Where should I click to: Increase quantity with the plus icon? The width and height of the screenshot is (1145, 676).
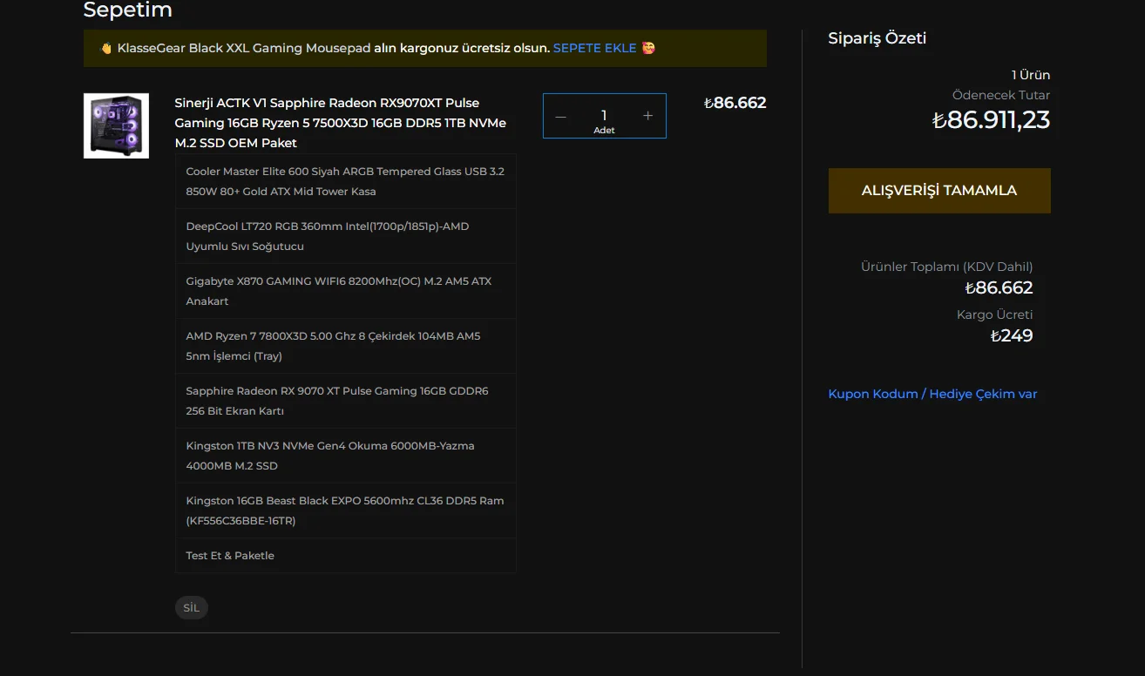point(647,116)
